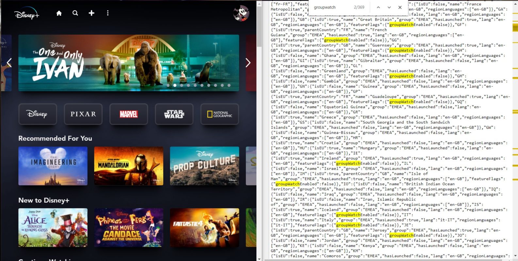This screenshot has width=518, height=261.
Task: Click the Disney+ logo
Action: click(27, 14)
